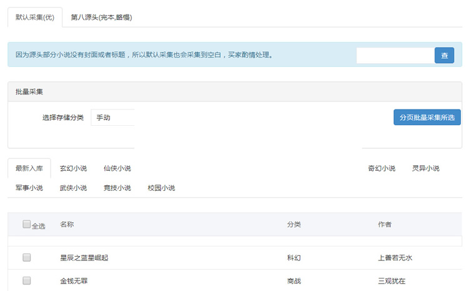Toggle the 全选 select-all checkbox
Screen dimensions: 469x291
pyautogui.click(x=26, y=224)
